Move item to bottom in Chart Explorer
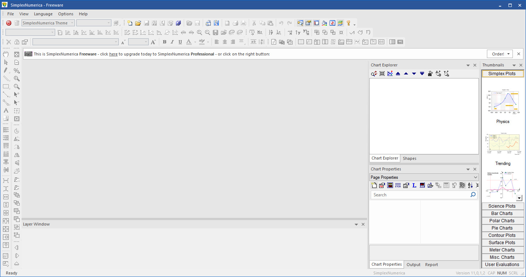526x277 pixels. (422, 74)
